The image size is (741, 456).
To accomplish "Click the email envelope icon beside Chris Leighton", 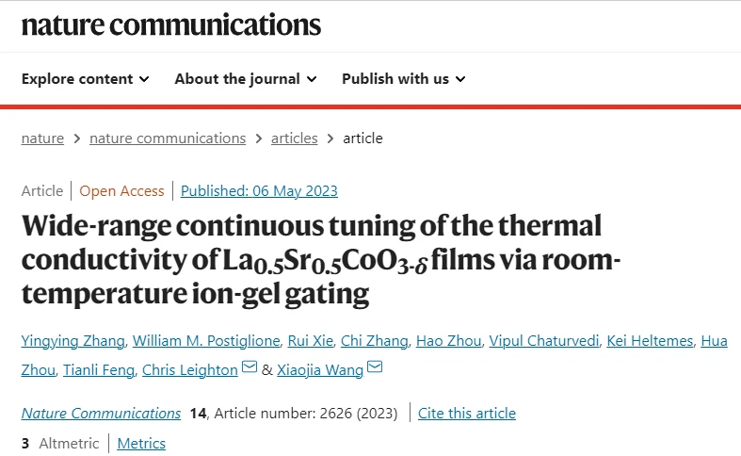I will [250, 366].
